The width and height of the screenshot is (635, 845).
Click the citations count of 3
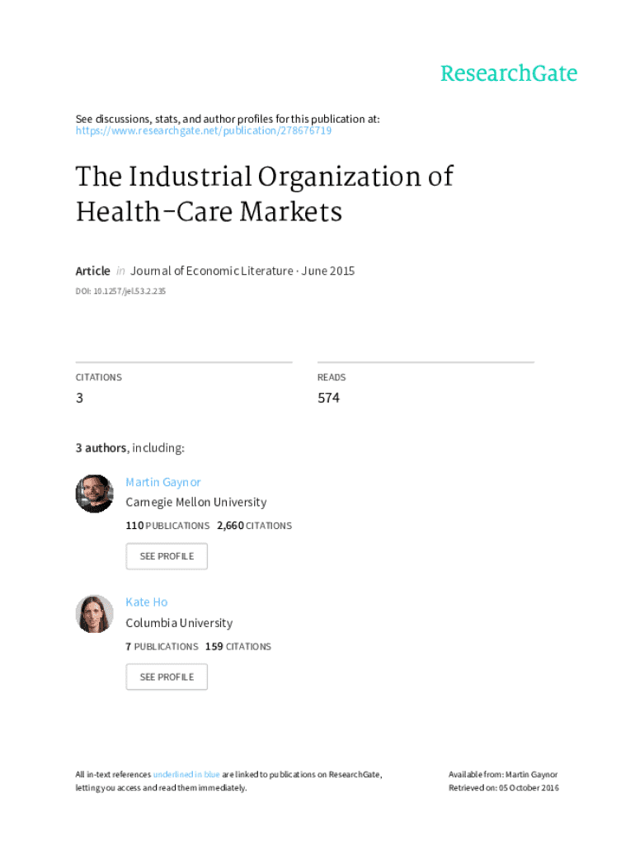pos(79,398)
